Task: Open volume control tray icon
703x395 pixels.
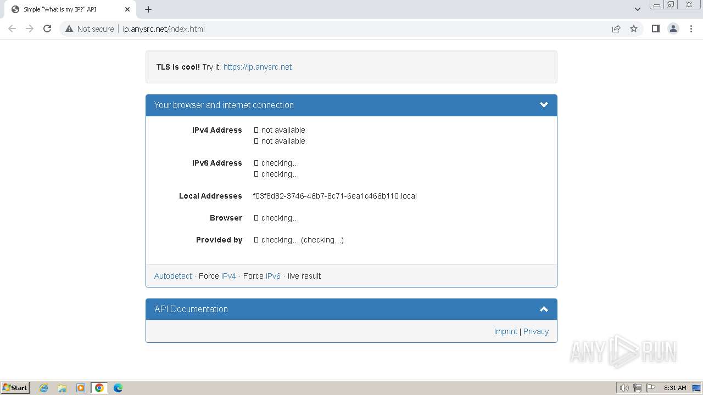Action: pyautogui.click(x=624, y=388)
